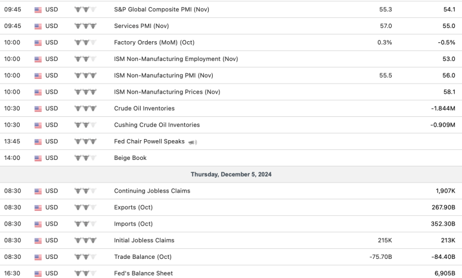Click previous value -0.909M for Cushing Inventories

443,125
